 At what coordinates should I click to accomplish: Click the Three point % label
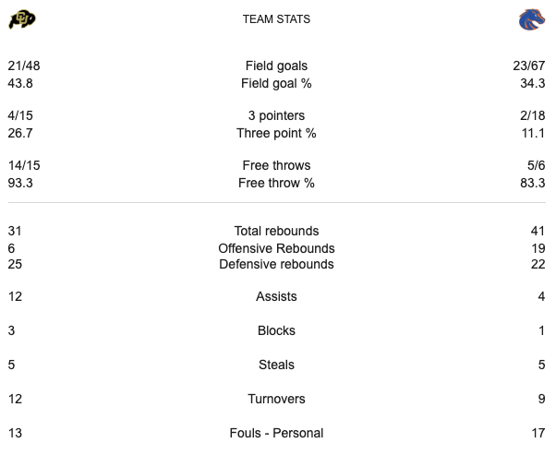click(x=276, y=133)
